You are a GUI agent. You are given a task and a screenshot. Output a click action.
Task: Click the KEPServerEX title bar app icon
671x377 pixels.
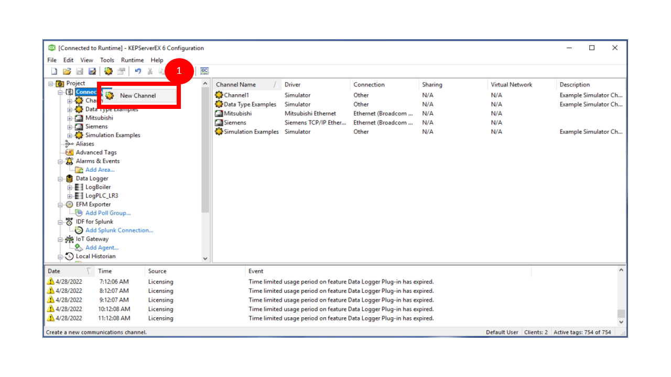[52, 48]
